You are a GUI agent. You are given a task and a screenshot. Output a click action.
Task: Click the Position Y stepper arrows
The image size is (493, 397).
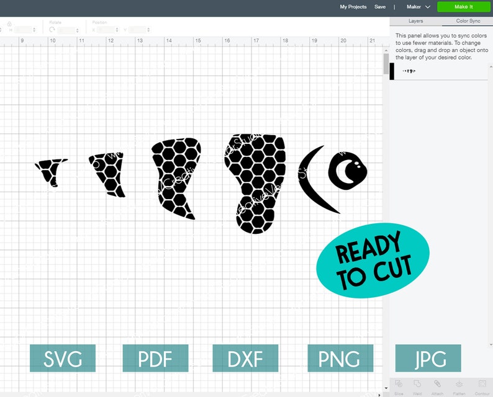pos(148,30)
